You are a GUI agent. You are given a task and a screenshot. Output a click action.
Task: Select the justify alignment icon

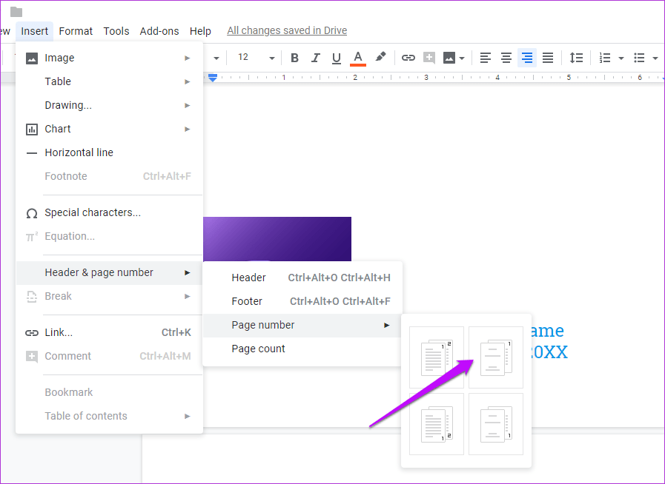[x=548, y=58]
